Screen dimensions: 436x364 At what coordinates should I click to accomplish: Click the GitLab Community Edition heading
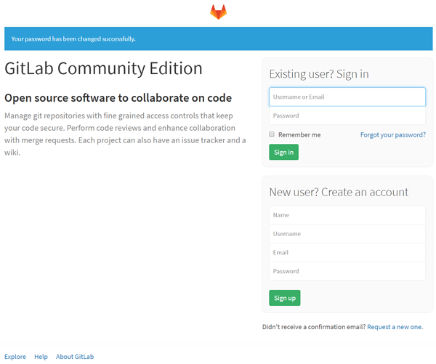click(x=103, y=68)
